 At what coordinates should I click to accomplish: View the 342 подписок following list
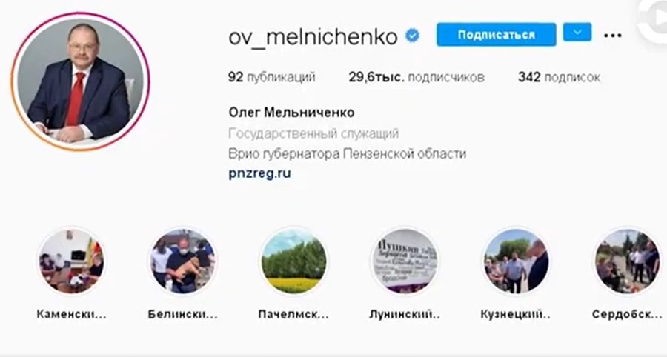click(x=559, y=77)
